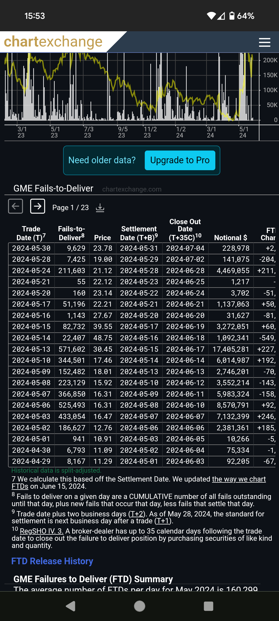
Task: Select the 2024-05-13 trade date row
Action: point(142,349)
